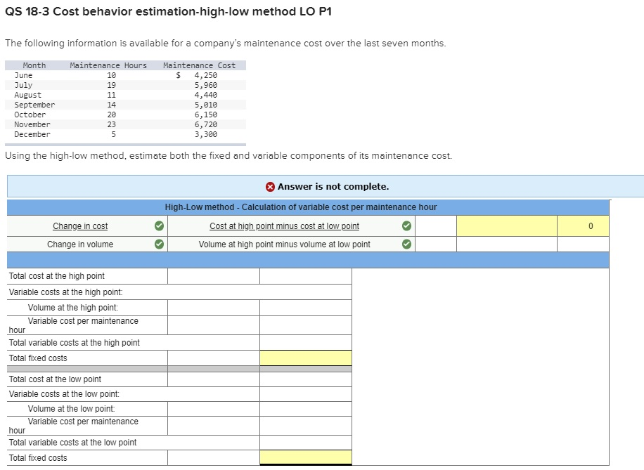Screen dimensions: 644x470
Task: Click the input beside "Total cost at the low point"
Action: (x=213, y=379)
